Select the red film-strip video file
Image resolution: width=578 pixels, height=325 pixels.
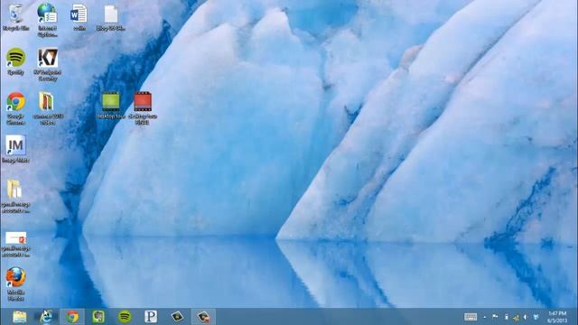143,108
